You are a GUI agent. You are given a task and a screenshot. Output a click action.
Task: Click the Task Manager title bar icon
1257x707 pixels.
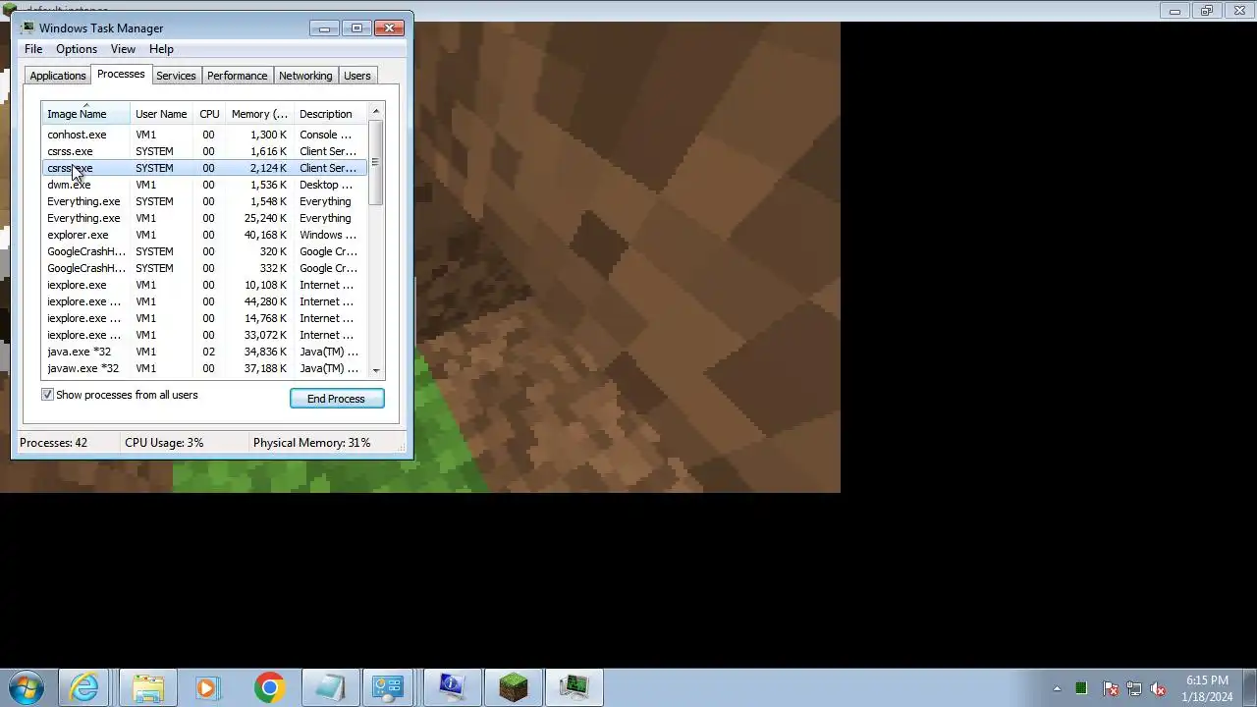tap(27, 27)
